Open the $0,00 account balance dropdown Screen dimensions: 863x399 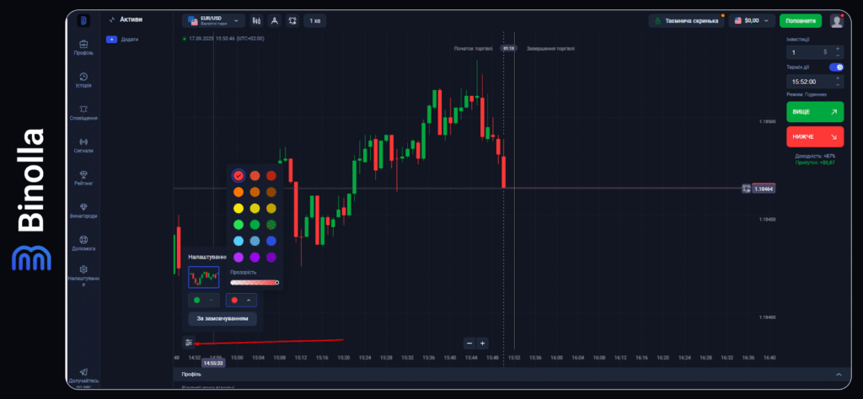pos(751,21)
